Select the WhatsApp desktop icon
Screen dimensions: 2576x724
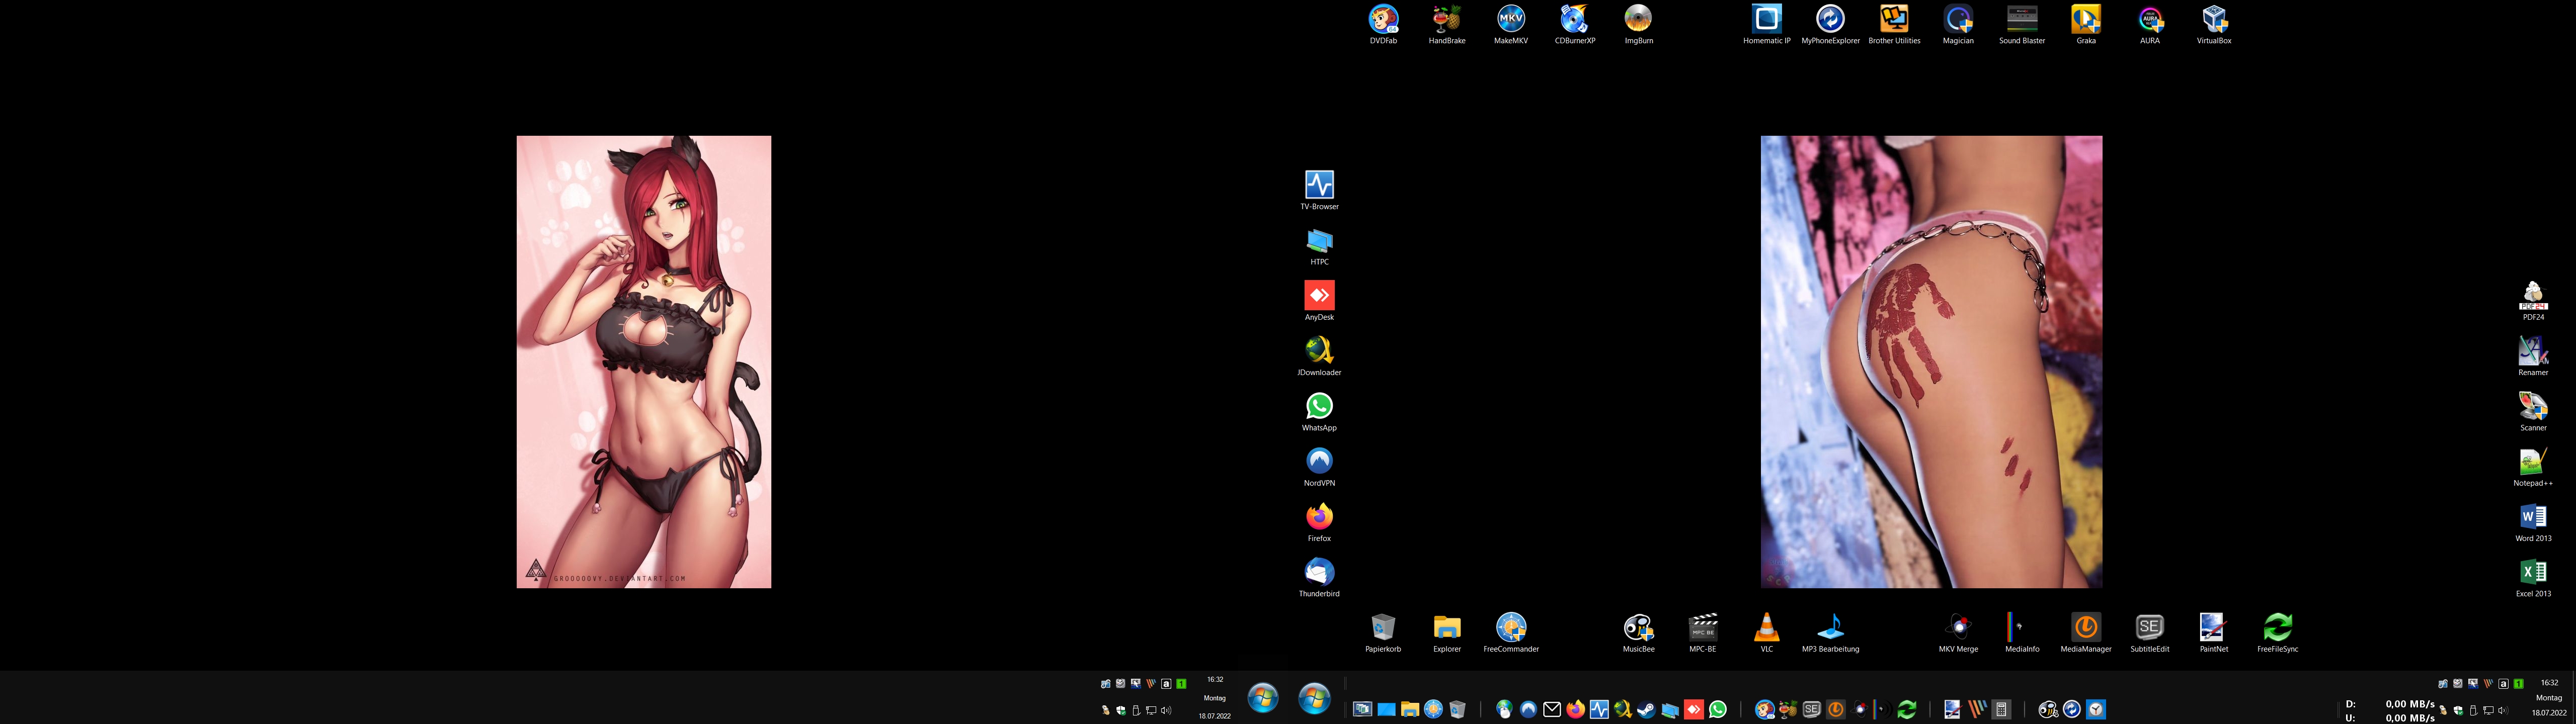(1319, 412)
